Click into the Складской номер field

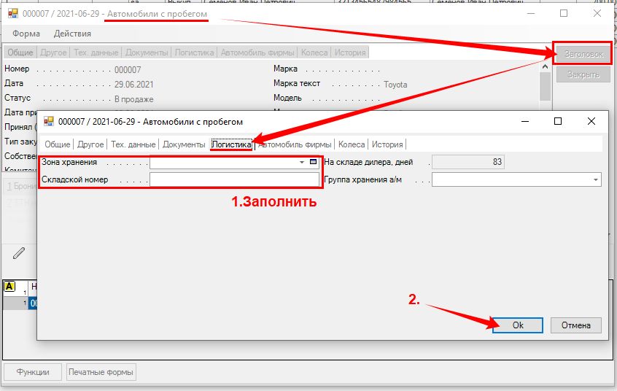[x=234, y=179]
